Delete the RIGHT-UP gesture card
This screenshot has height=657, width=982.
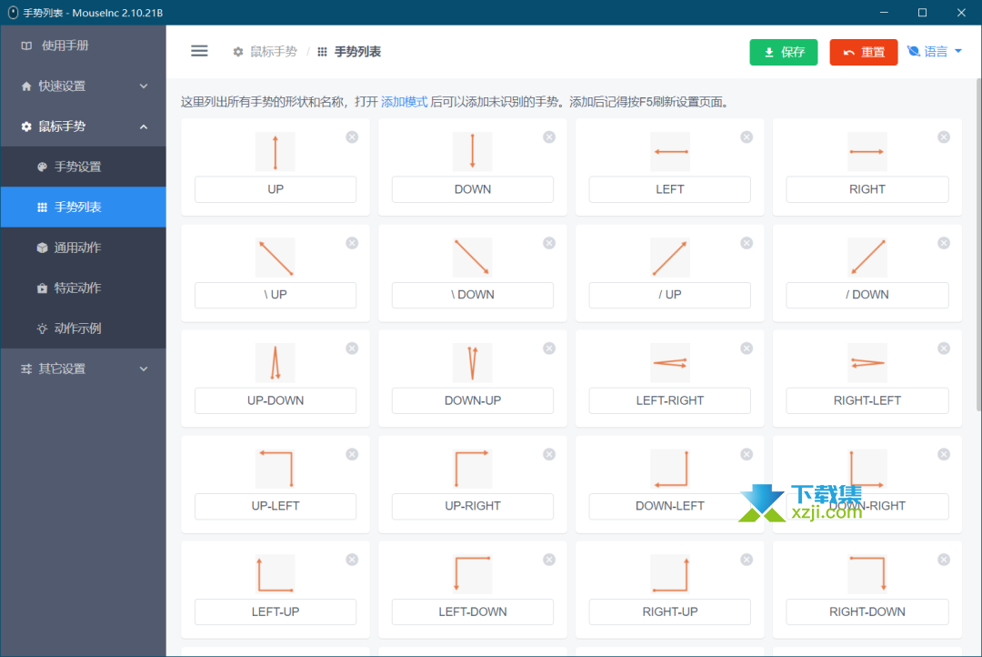coord(747,560)
